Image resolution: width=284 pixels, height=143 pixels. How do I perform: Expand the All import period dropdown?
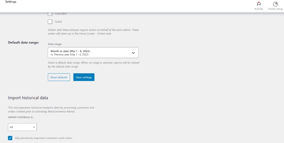point(22,127)
